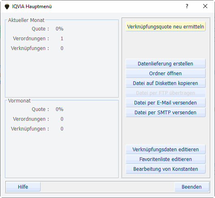Click the Verknüpfungen label under Aktueller Monat
Viewport: 215px width, 198px height.
(x=30, y=48)
